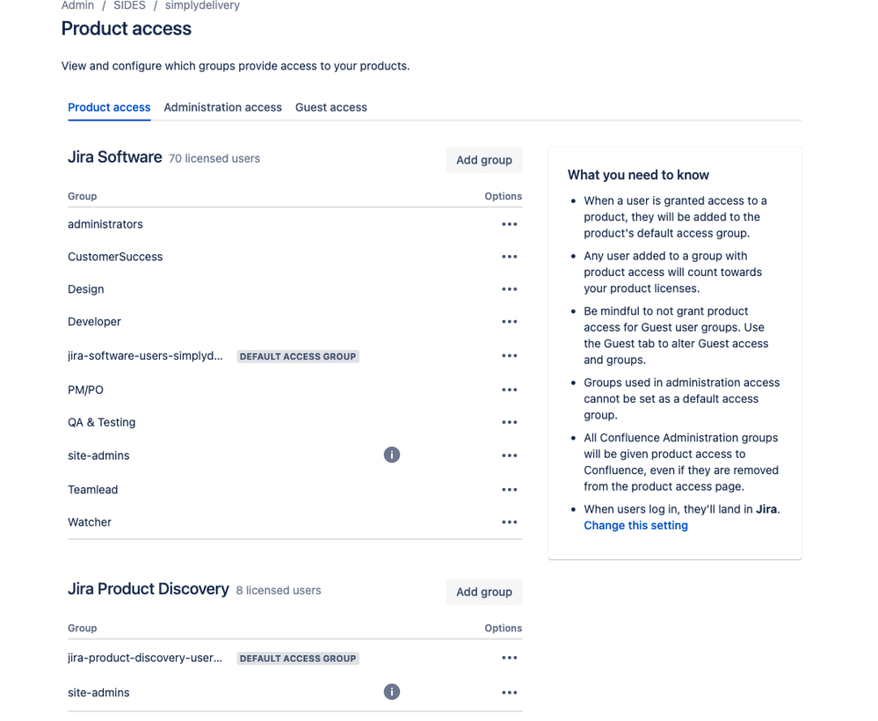Click the info icon beside site-admins under Jira Software
The image size is (878, 721).
(x=392, y=455)
